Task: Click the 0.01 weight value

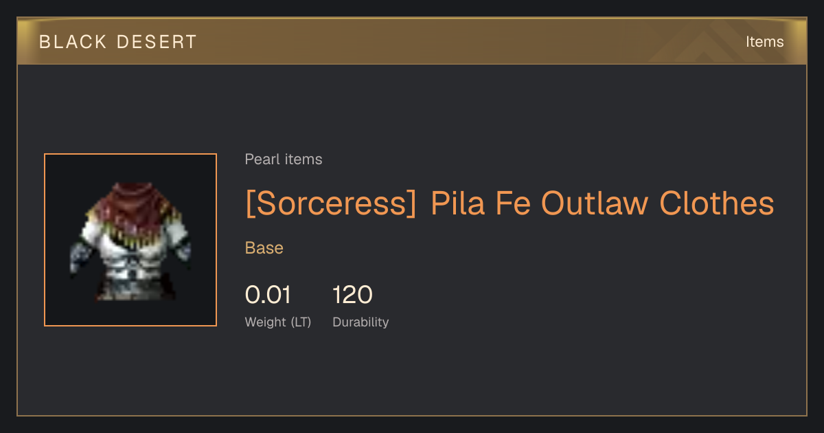Action: (x=268, y=295)
